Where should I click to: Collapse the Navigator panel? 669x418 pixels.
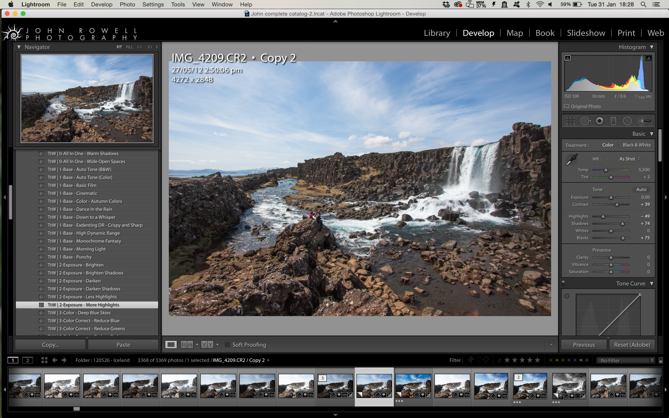[x=19, y=47]
